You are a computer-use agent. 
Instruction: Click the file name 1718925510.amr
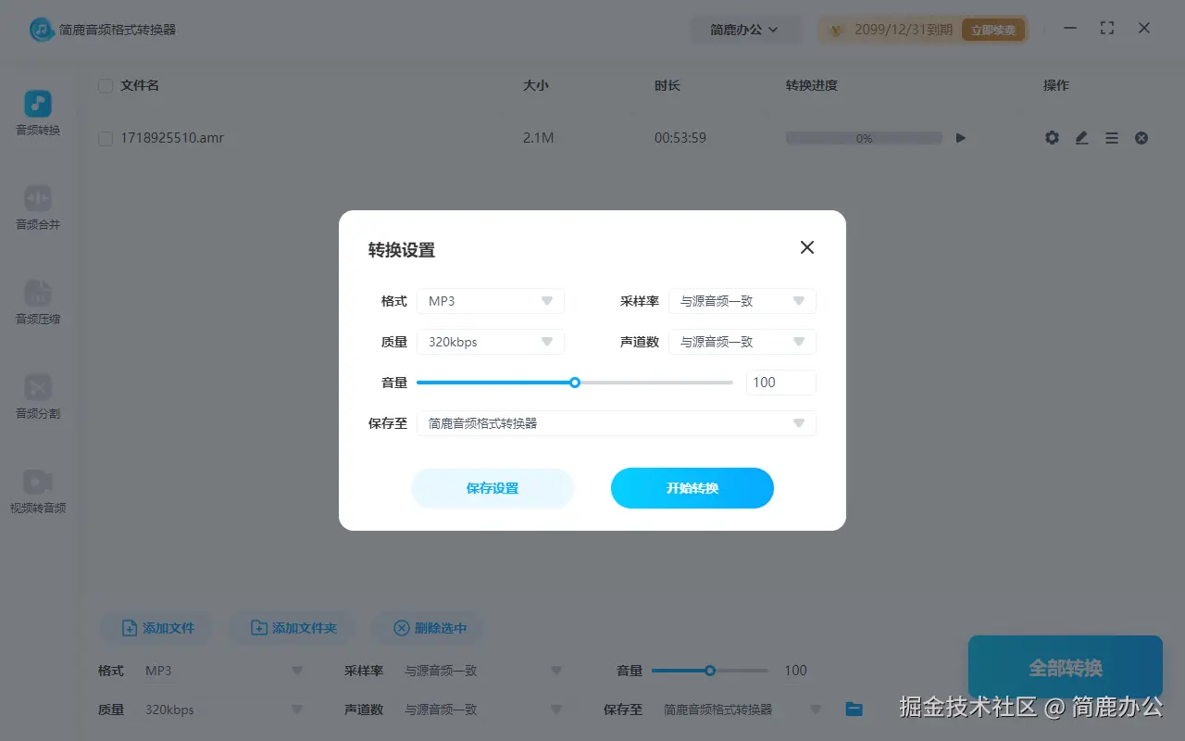(x=172, y=138)
